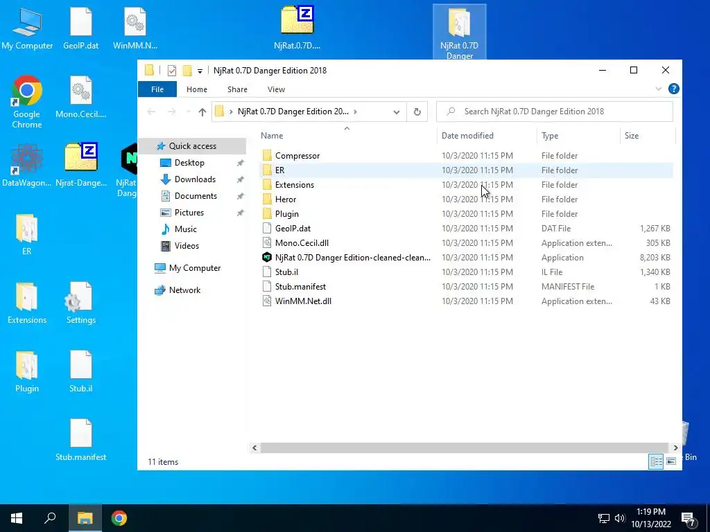Go to Pictures in navigation pane

[189, 212]
